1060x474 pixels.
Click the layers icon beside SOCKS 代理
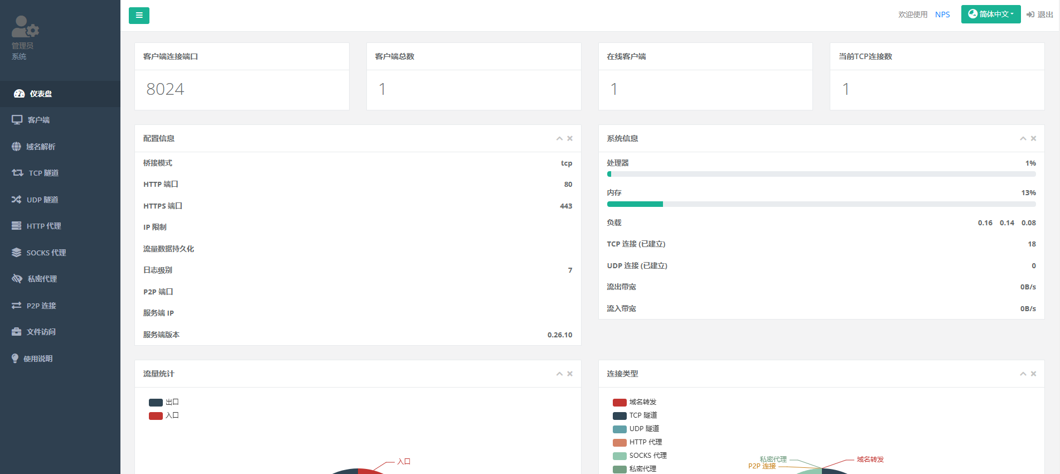tap(17, 253)
